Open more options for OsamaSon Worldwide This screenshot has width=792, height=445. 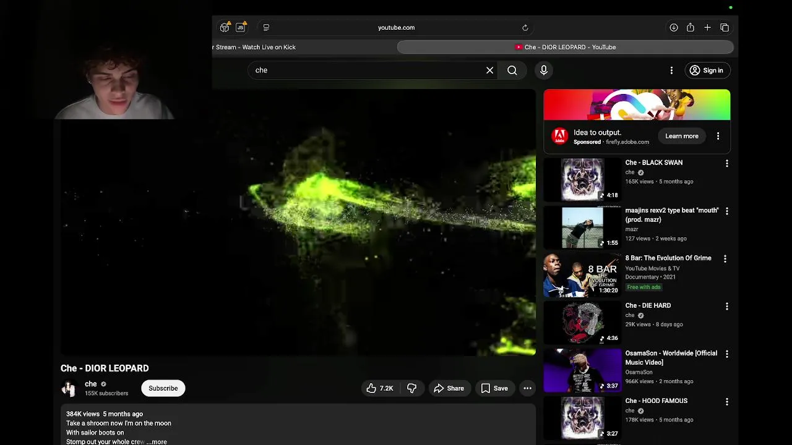pyautogui.click(x=726, y=354)
